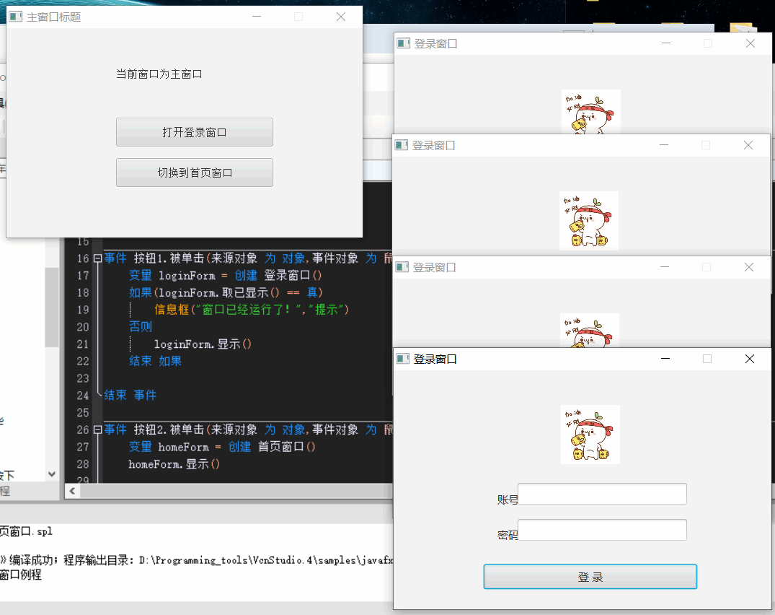Click the 主窗口标题 window title icon
The width and height of the screenshot is (775, 615).
(16, 17)
